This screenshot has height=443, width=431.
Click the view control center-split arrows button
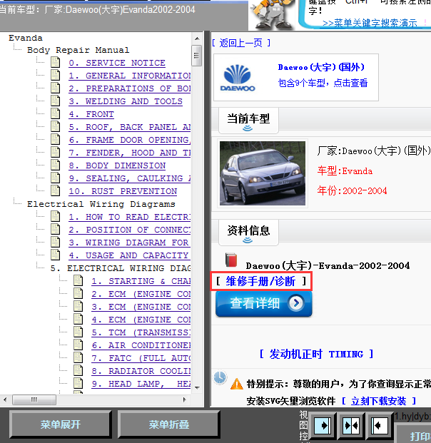tap(351, 425)
